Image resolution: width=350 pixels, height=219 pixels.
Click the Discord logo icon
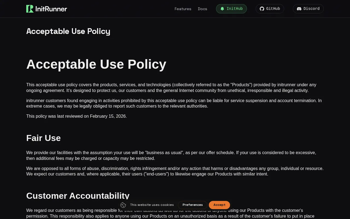click(299, 9)
